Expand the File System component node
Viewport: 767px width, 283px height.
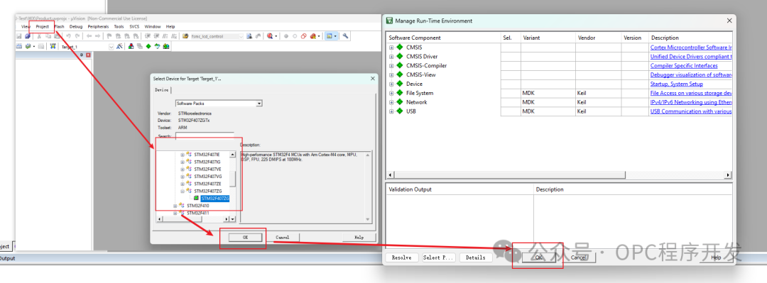391,94
